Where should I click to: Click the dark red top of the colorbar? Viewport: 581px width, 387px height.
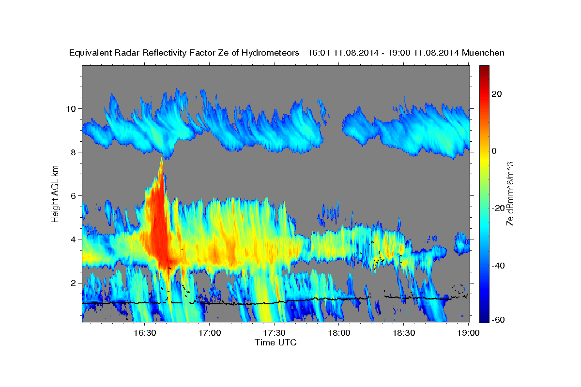click(x=484, y=69)
